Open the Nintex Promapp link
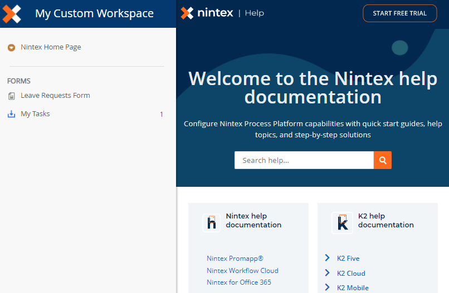Image resolution: width=449 pixels, height=293 pixels. click(x=235, y=259)
